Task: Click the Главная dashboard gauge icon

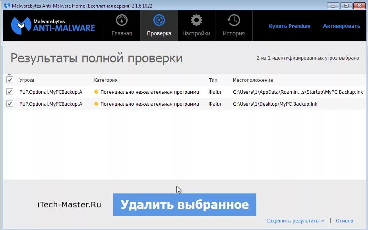Action: click(122, 20)
